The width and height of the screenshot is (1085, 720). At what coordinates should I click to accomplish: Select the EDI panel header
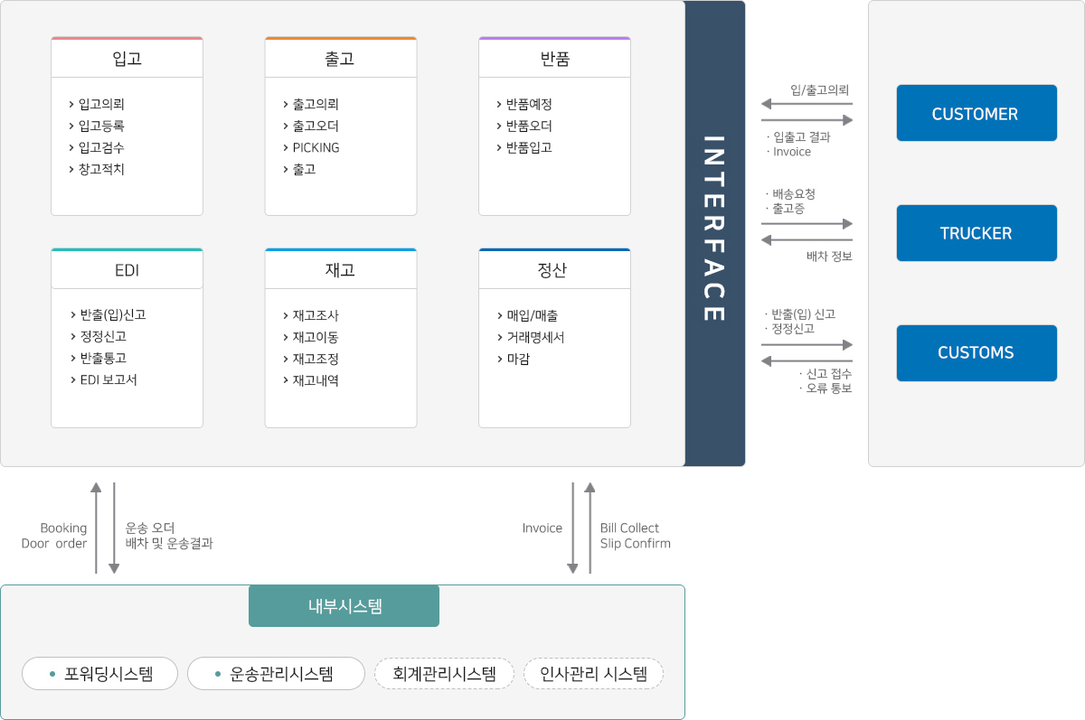click(x=127, y=270)
